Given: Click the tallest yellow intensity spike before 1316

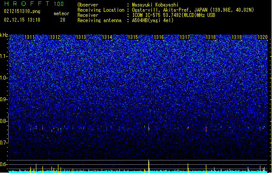Looking at the screenshot, I should pos(149,166).
